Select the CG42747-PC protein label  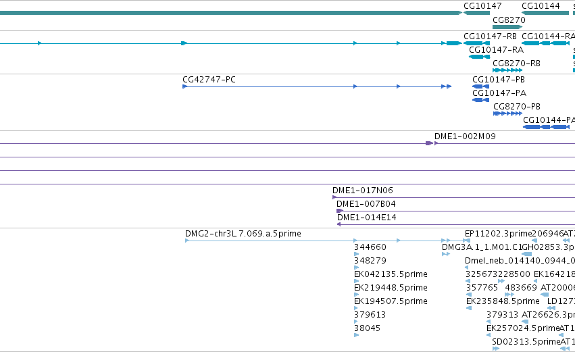point(209,80)
